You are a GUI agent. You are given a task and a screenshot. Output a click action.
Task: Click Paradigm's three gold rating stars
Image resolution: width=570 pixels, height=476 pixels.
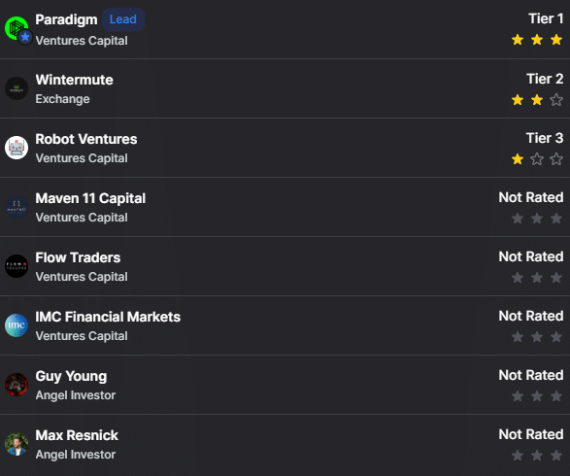point(537,40)
